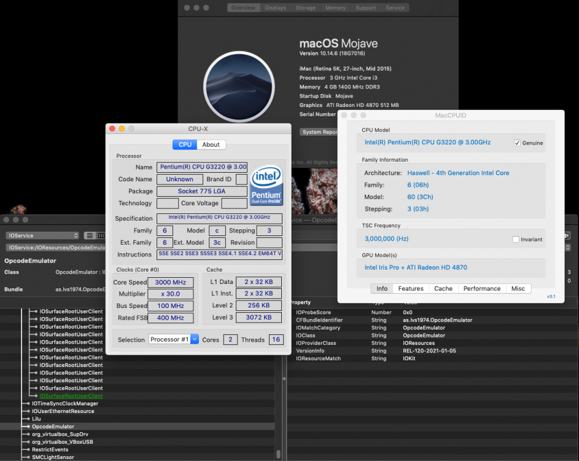579x461 pixels.
Task: Click the Rated FSB 400 MHz field
Action: tap(171, 318)
